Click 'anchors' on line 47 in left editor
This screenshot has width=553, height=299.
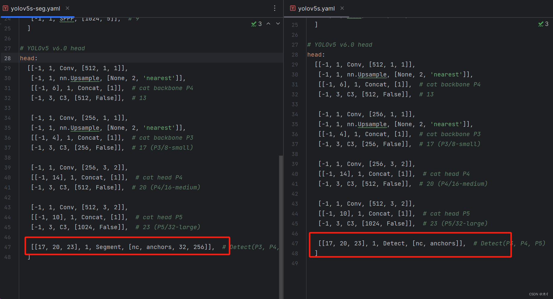[159, 247]
